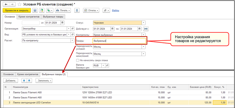Open the Печать print menu
The image size is (235, 108).
pos(63,11)
